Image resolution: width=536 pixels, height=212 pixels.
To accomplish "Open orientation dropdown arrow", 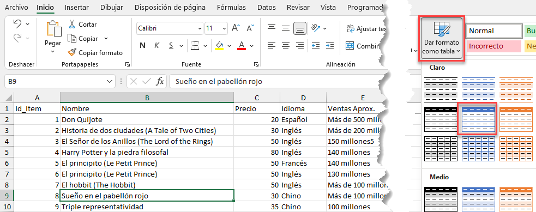I will [324, 29].
